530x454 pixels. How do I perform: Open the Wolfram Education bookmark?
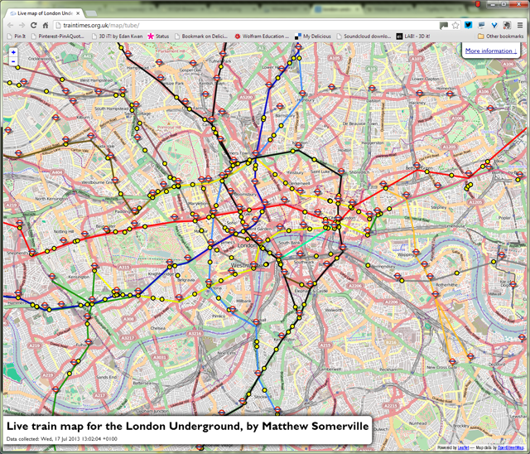[x=262, y=36]
